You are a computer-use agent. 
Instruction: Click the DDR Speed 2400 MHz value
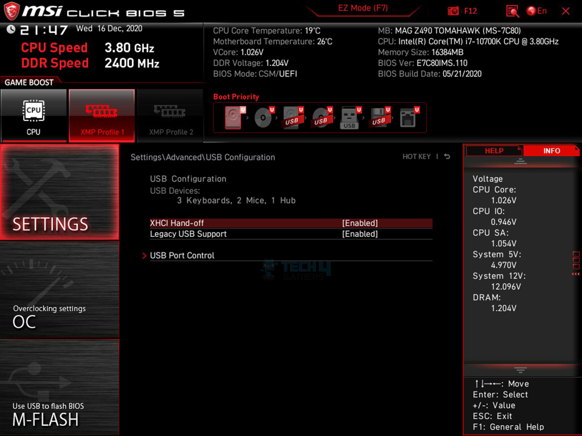pos(132,63)
